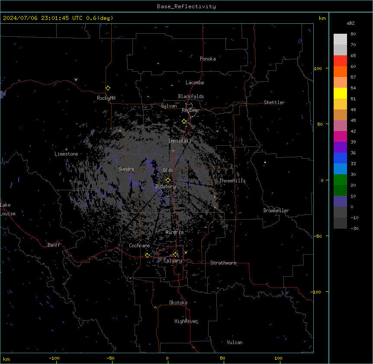373x364 pixels.
Task: Click the Drumheller city label
Action: [x=276, y=211]
